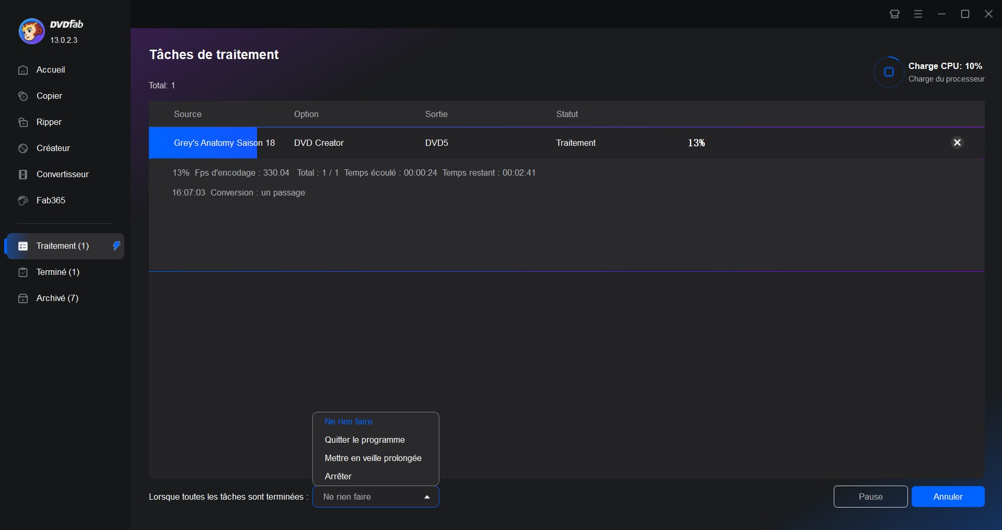Switch to the Ripper module

click(x=49, y=122)
